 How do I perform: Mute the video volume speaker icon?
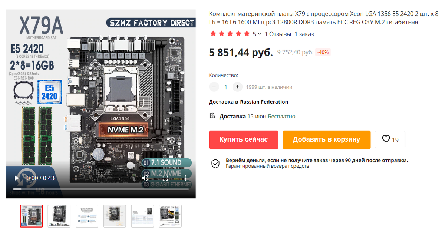pyautogui.click(x=145, y=178)
